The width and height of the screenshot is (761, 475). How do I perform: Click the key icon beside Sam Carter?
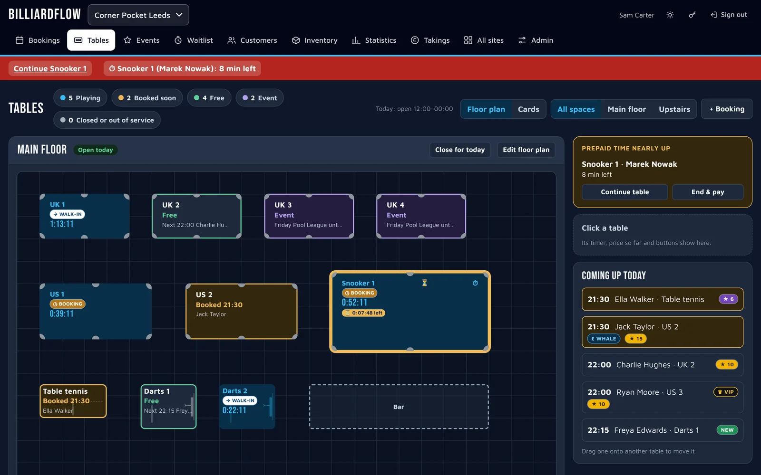[692, 15]
